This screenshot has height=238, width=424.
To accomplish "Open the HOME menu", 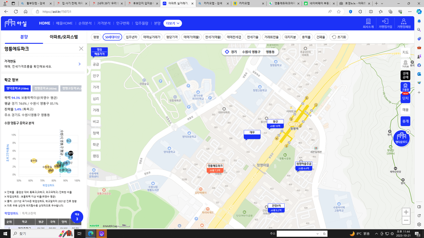I will [45, 23].
